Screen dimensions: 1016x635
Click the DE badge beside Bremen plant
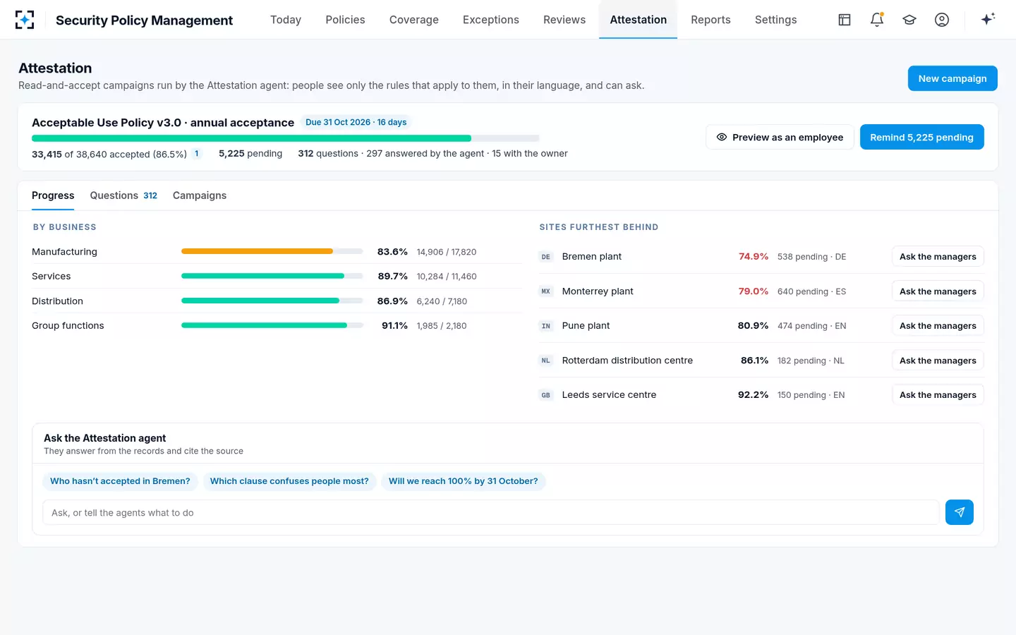545,257
